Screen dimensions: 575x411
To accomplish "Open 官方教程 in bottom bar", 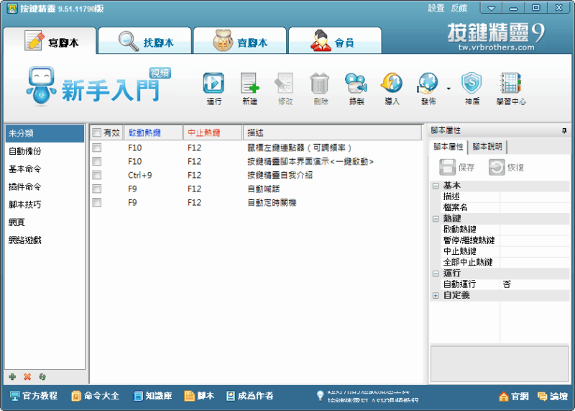I will tap(33, 396).
